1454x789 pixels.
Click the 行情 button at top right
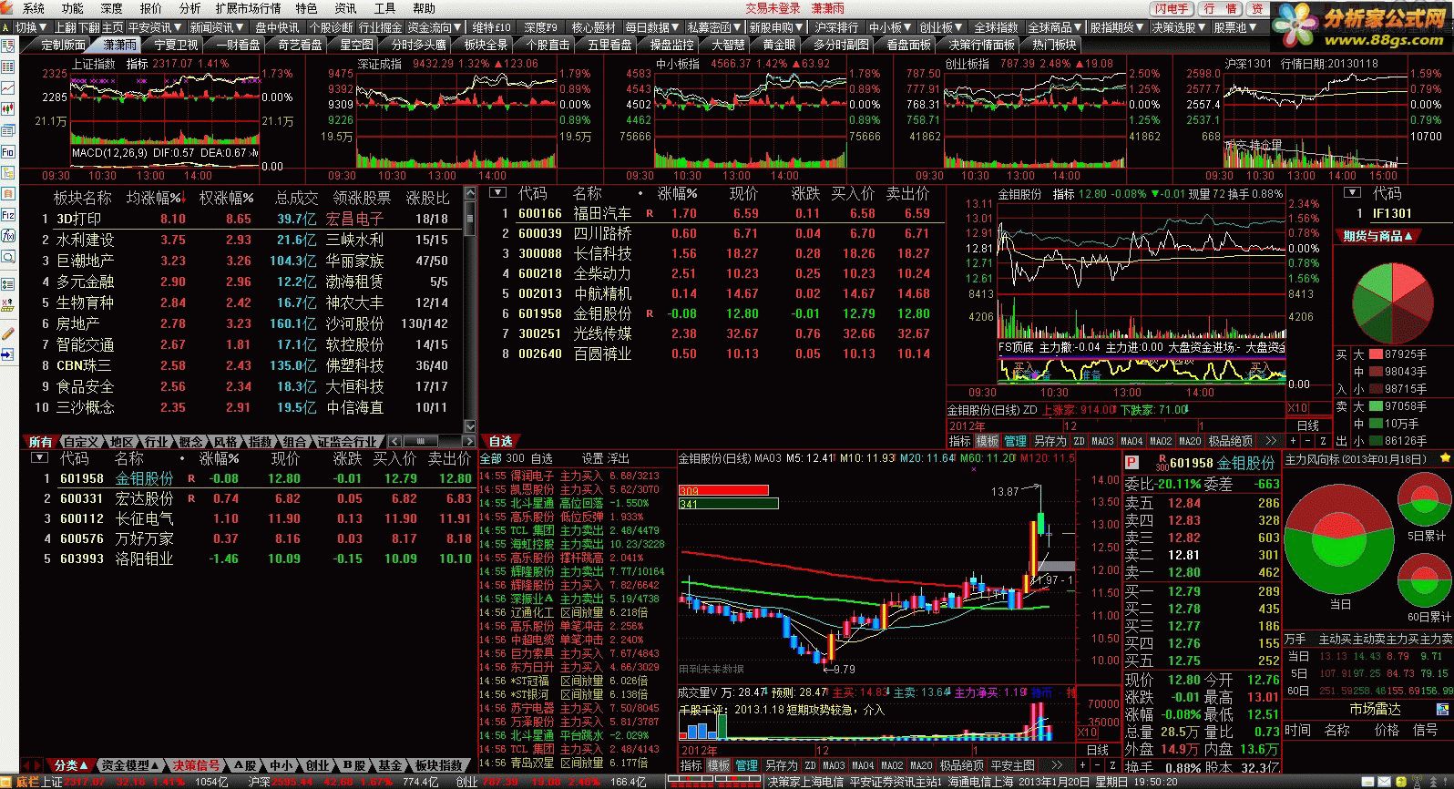click(1220, 8)
